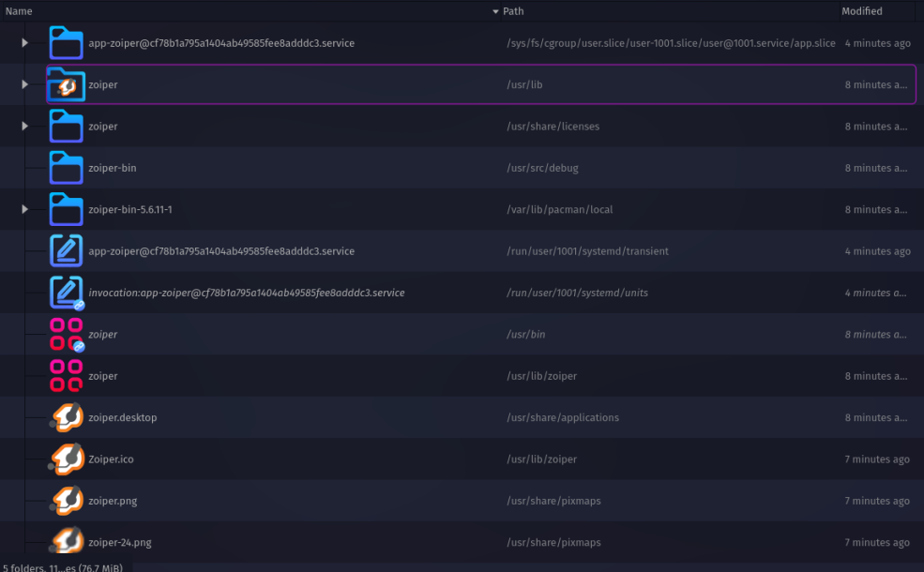The width and height of the screenshot is (924, 572).
Task: Click the Zoiper.ico file icon
Action: [67, 459]
